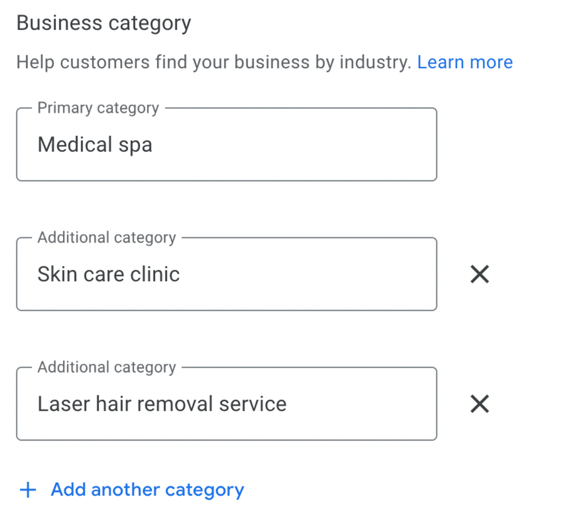Click the Medical spa text
The image size is (579, 532).
95,145
